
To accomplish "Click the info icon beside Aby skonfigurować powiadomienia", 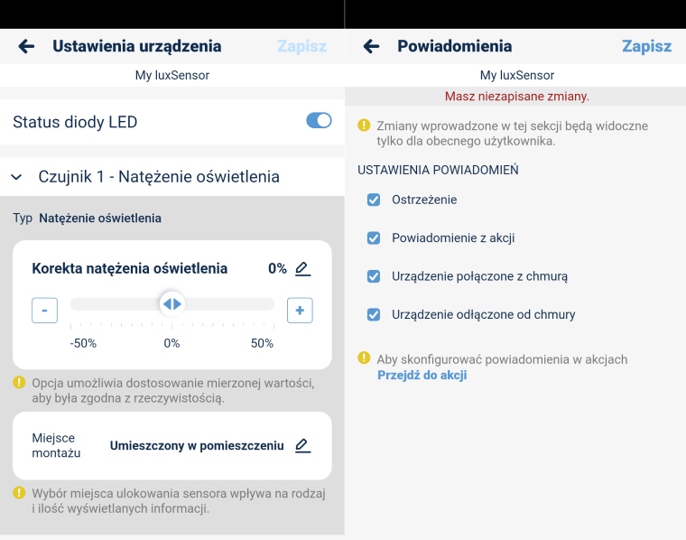I will [365, 358].
